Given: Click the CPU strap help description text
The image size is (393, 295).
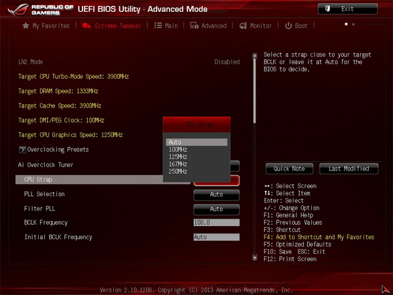Looking at the screenshot, I should [x=317, y=62].
